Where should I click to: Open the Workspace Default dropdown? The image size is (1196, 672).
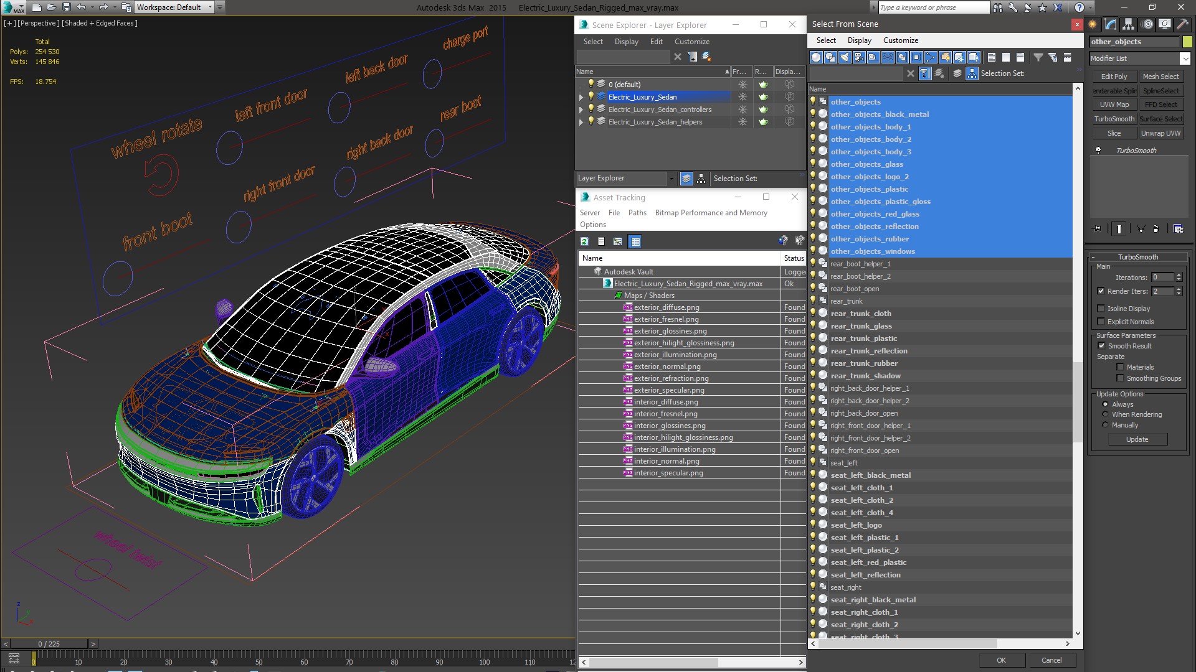(210, 7)
